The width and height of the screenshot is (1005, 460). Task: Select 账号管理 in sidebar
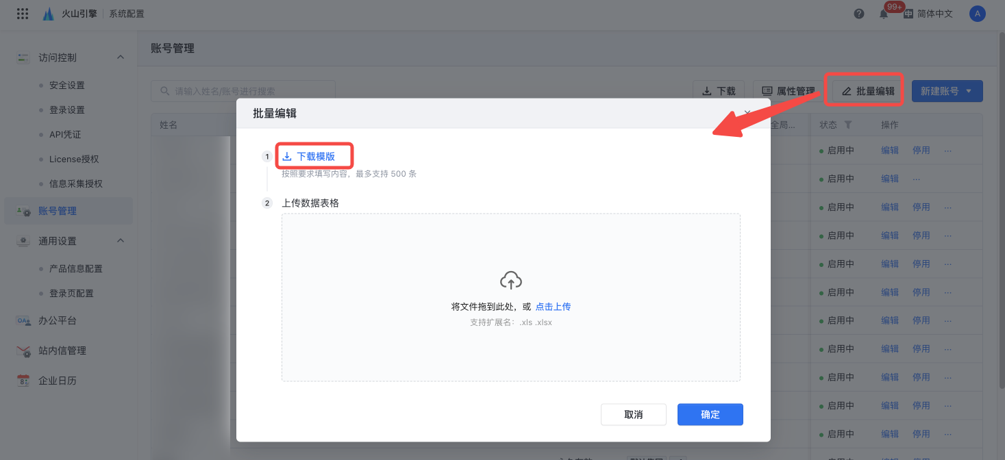click(x=69, y=211)
